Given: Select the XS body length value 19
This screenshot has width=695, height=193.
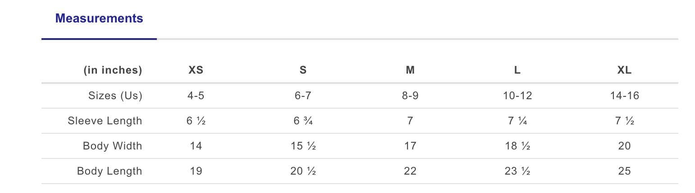Looking at the screenshot, I should point(196,171).
